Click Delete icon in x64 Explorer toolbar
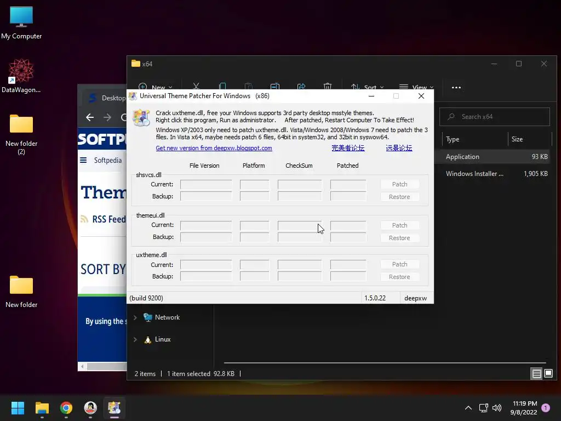 [328, 86]
